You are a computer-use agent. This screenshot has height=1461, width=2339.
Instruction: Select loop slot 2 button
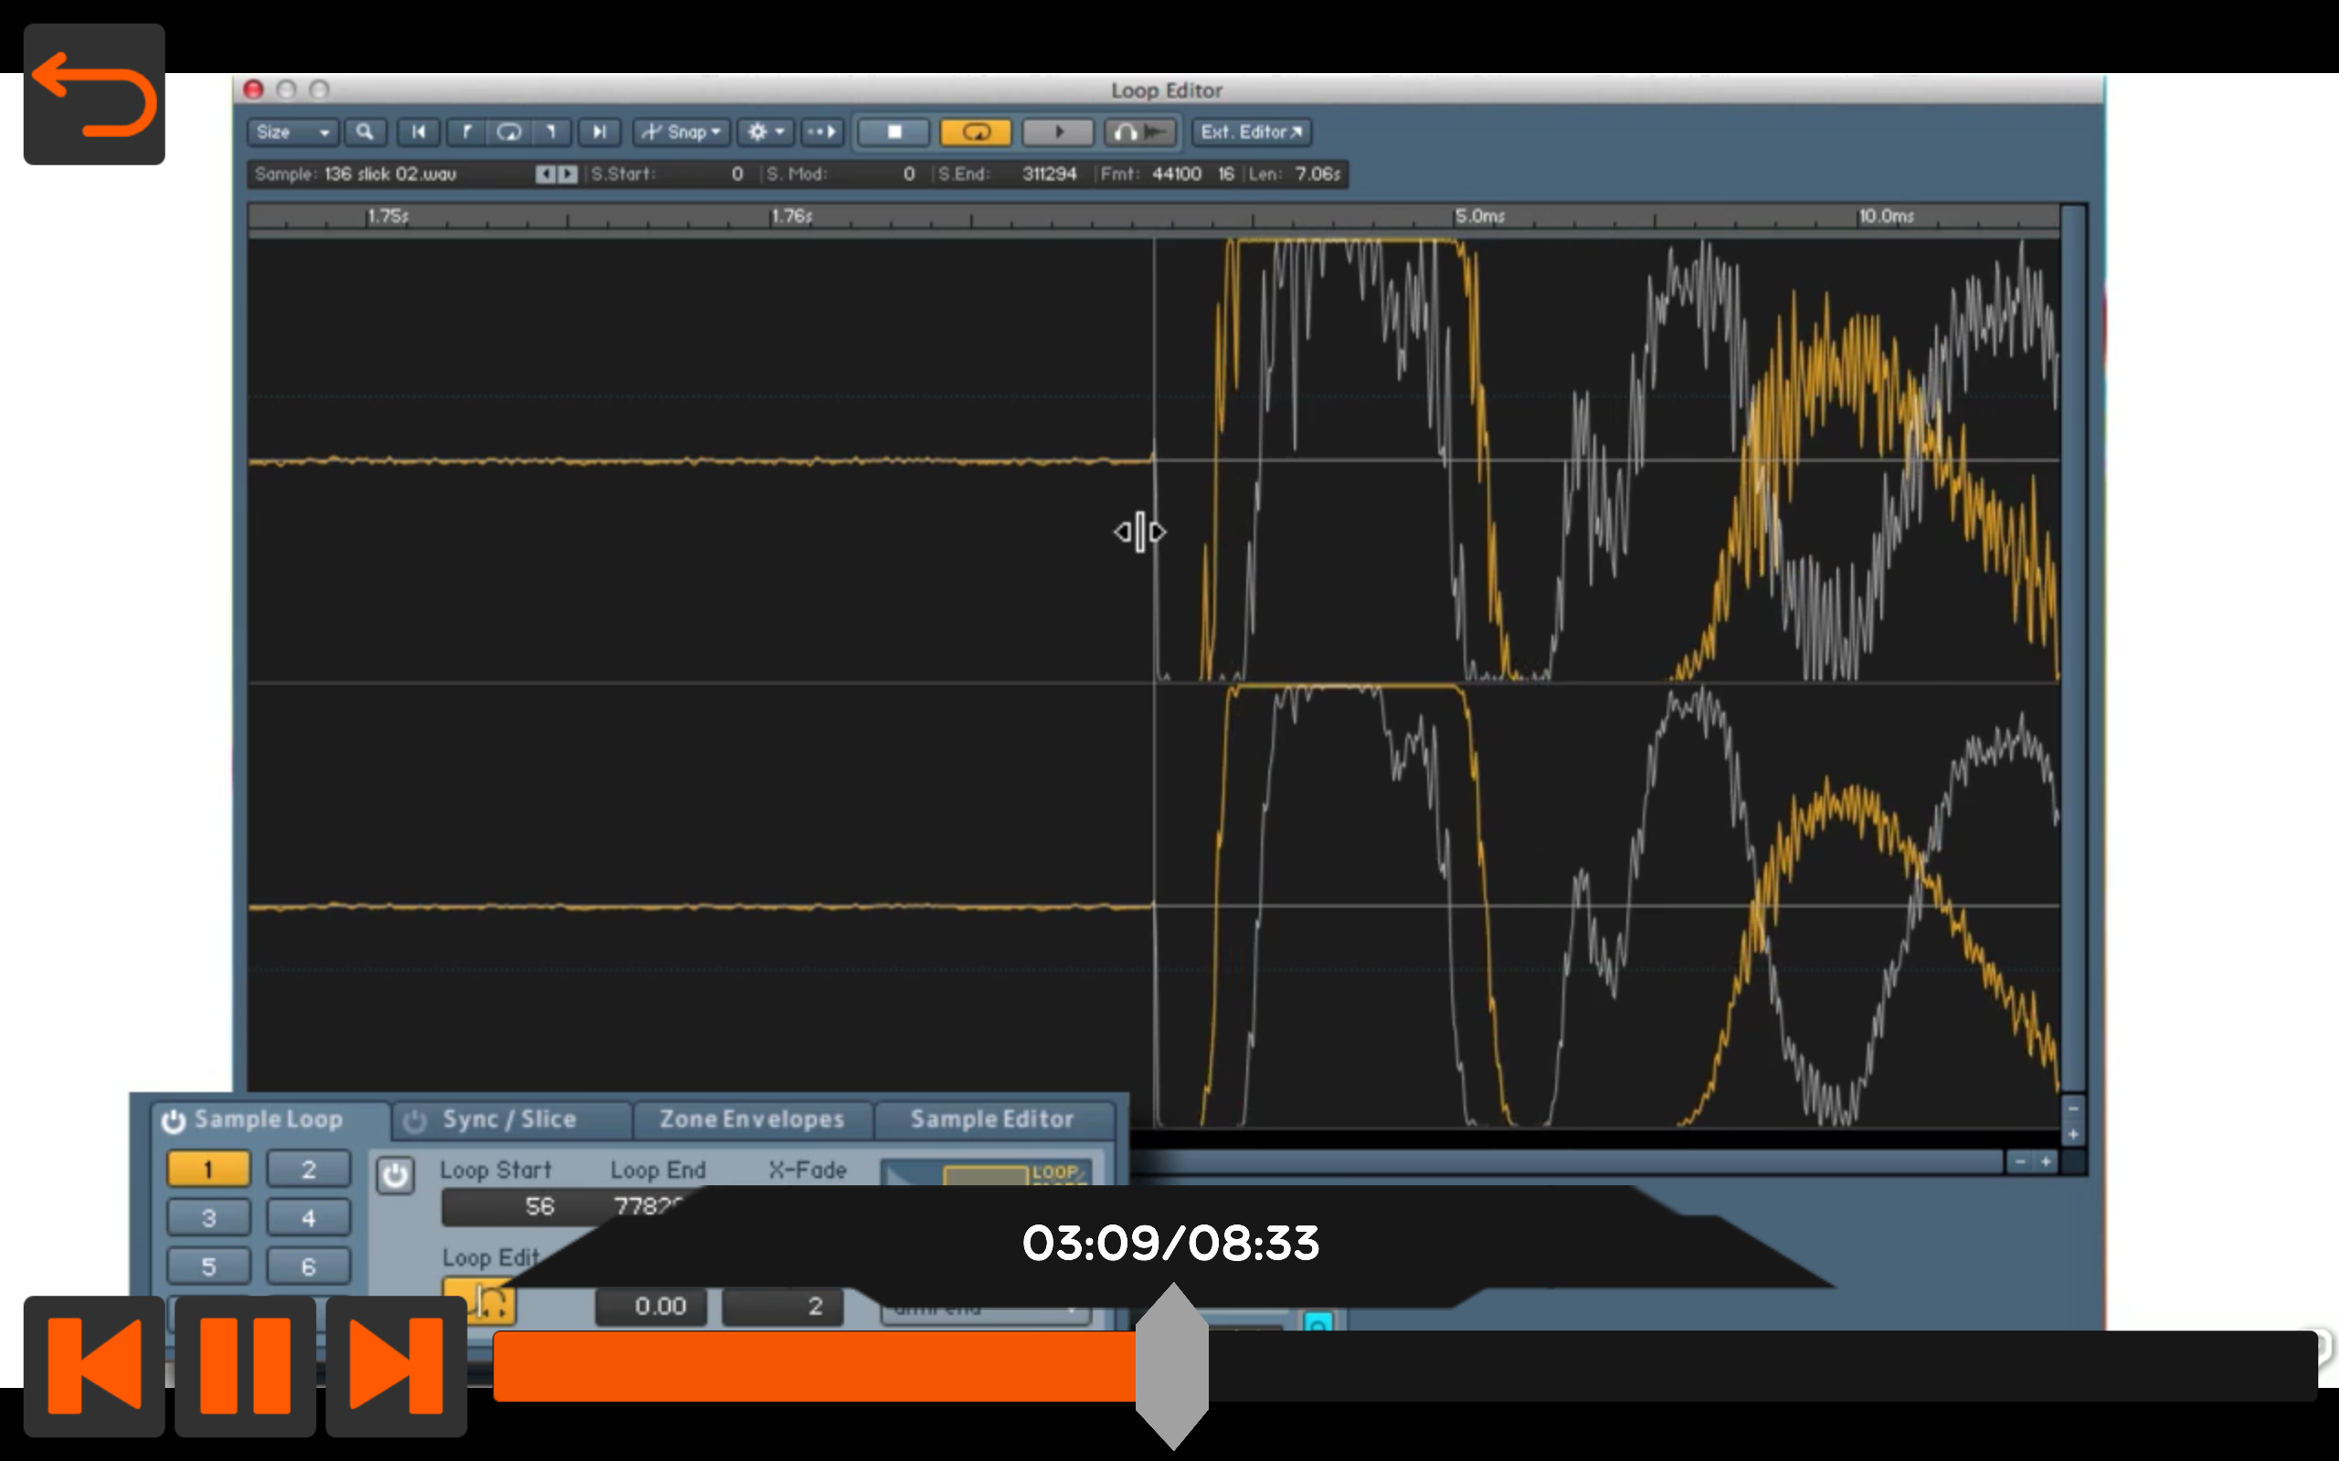308,1169
